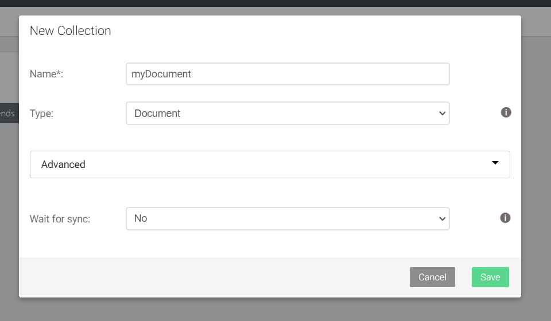
Task: Click the info icon beside Wait for sync
Action: pos(505,218)
